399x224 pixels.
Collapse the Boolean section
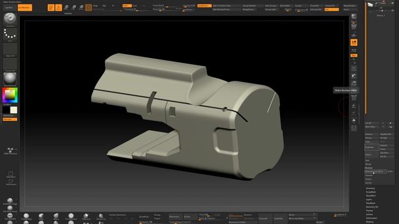tap(369, 168)
